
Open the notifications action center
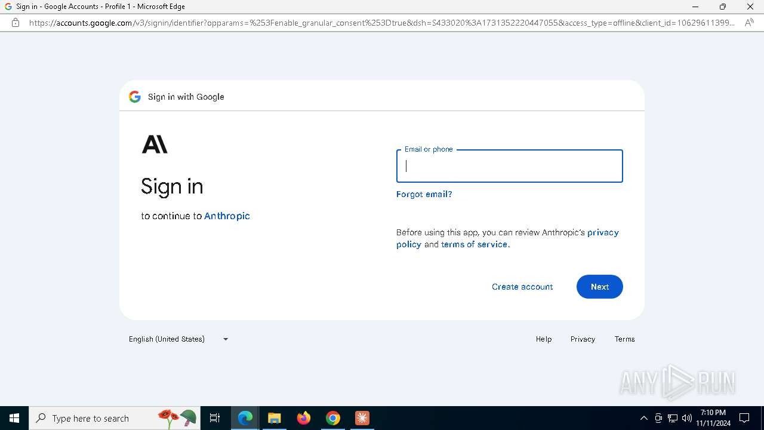point(744,418)
